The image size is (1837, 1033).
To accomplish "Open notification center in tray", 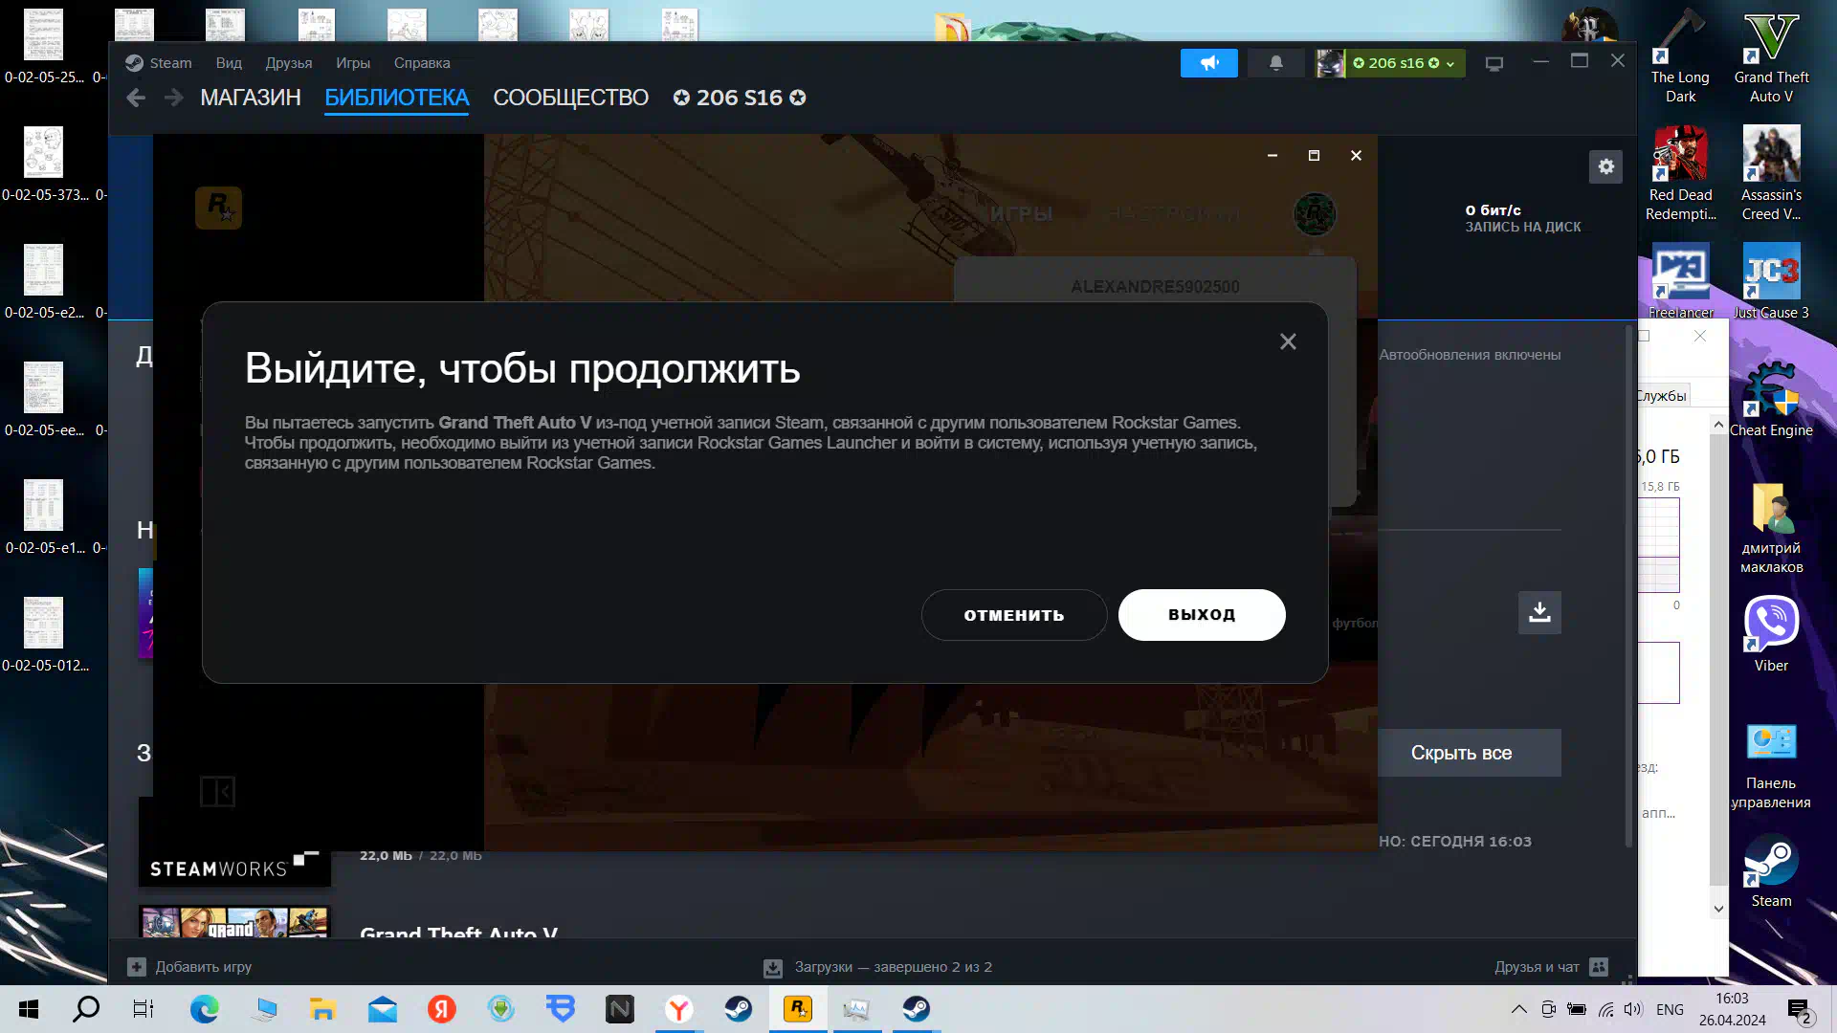I will (x=1799, y=1009).
